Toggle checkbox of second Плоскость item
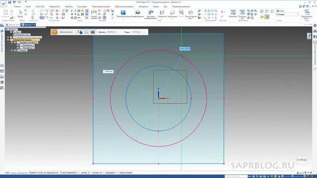The height and width of the screenshot is (178, 317). pos(18,48)
